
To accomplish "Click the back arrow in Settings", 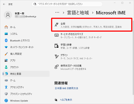I will (x=4, y=4).
